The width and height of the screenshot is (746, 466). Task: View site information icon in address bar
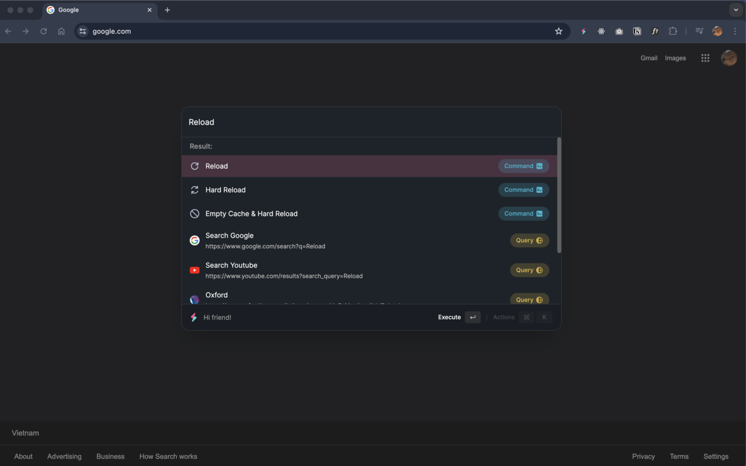point(83,31)
